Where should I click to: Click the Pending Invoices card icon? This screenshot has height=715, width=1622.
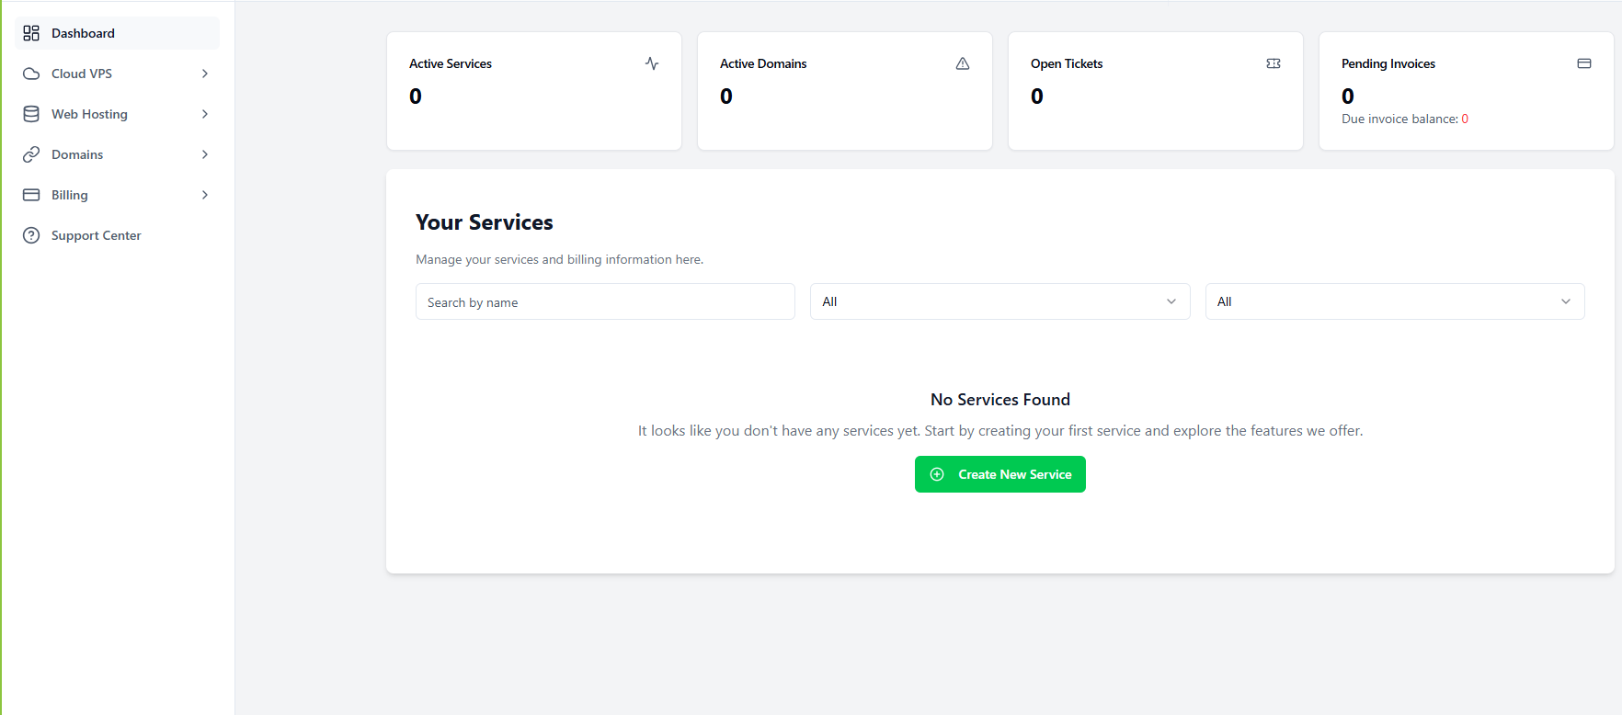tap(1584, 63)
